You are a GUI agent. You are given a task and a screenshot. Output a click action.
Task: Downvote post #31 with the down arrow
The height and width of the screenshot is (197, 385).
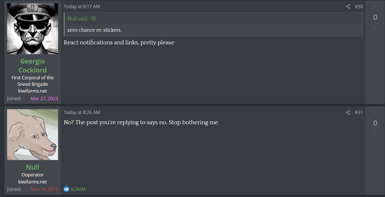(x=375, y=133)
